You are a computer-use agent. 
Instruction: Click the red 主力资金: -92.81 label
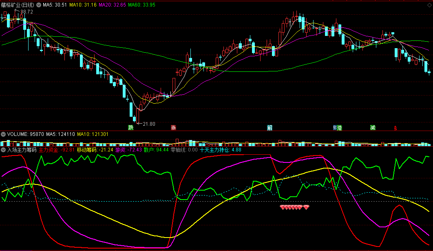57,150
